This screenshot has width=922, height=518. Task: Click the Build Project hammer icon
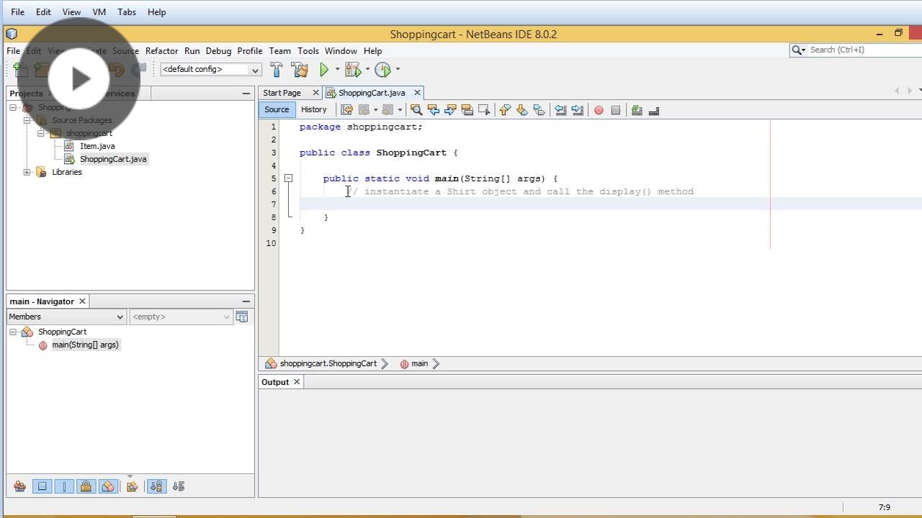point(277,69)
